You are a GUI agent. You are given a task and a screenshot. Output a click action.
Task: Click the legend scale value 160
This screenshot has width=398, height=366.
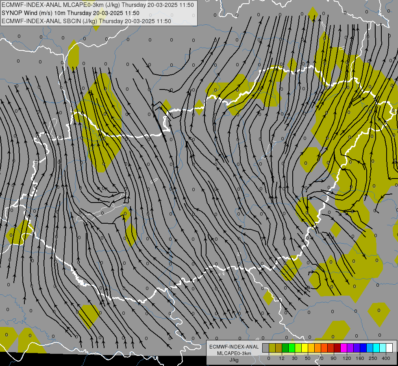[360, 358]
